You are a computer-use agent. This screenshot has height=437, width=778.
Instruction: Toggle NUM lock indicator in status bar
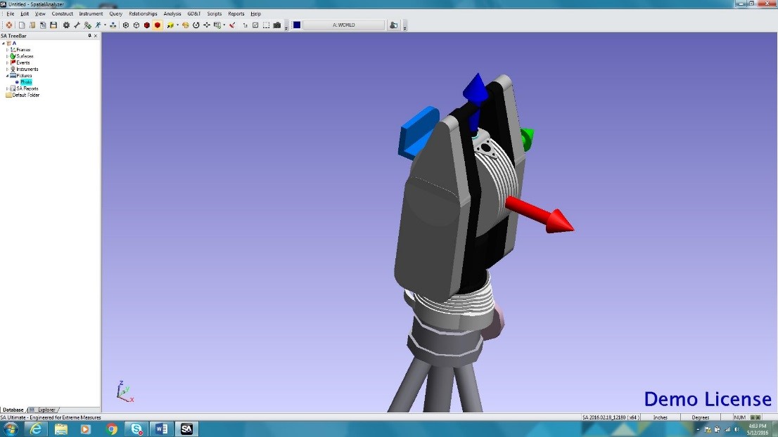click(x=739, y=417)
